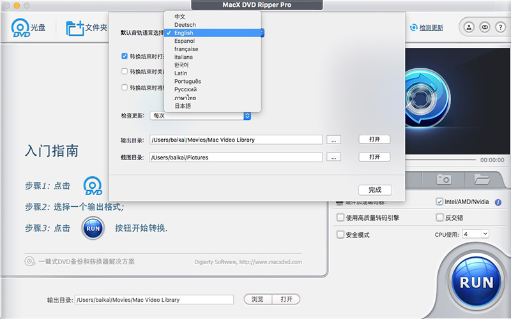Click 打开 button next to 截图目录
The height and width of the screenshot is (319, 511).
click(x=374, y=157)
